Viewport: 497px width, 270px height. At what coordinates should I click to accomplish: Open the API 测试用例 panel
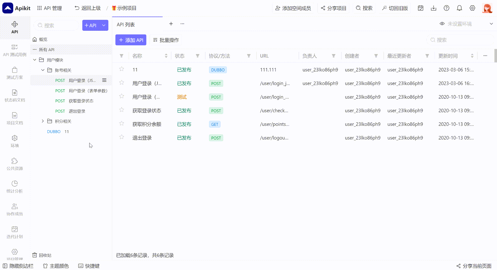(14, 50)
